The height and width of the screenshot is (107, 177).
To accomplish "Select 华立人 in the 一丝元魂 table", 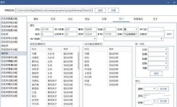I will tap(107, 85).
